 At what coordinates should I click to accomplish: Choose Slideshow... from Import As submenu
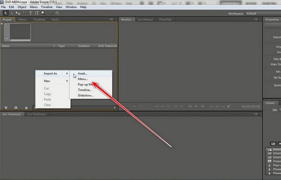click(91, 96)
